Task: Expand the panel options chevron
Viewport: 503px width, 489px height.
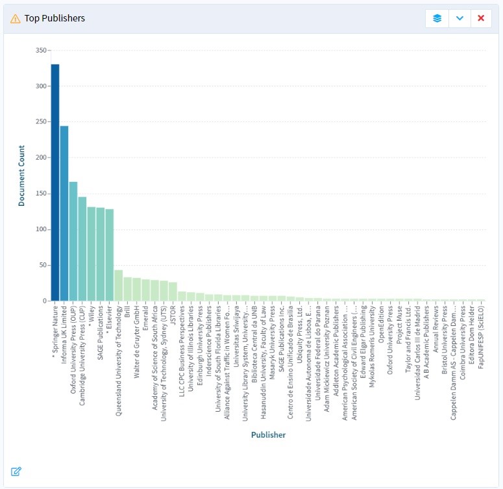Action: [460, 18]
